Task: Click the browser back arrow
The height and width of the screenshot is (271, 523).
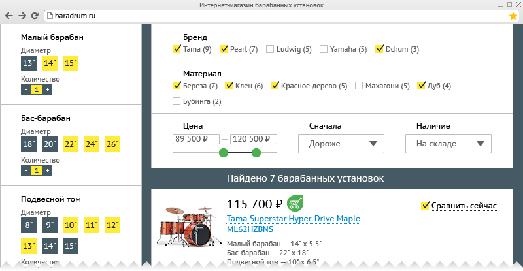Action: point(9,15)
